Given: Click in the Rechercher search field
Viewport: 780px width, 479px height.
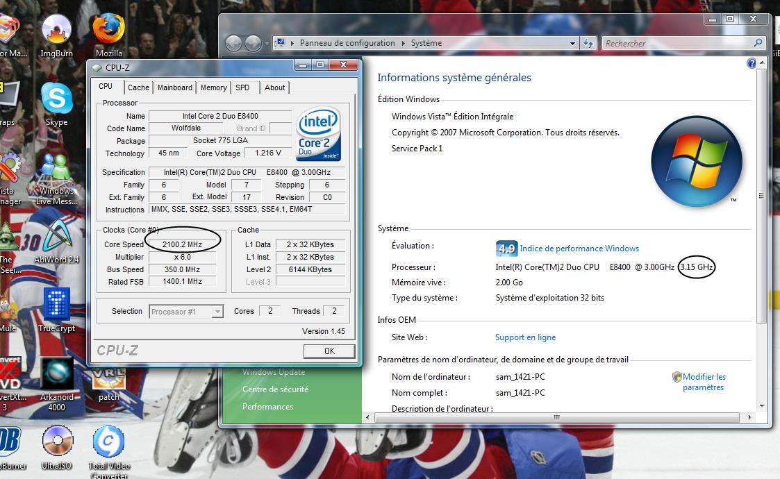Looking at the screenshot, I should pos(675,43).
